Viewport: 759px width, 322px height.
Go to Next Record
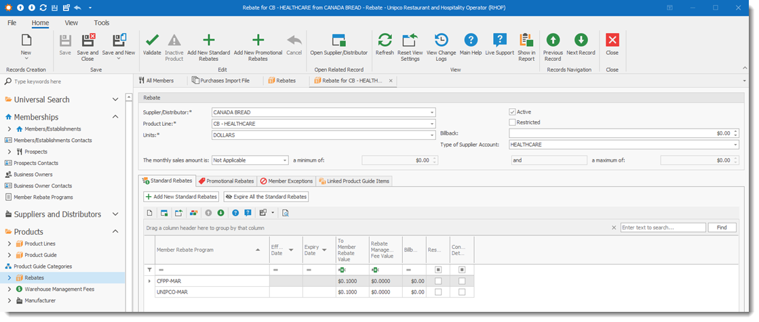[x=581, y=41]
